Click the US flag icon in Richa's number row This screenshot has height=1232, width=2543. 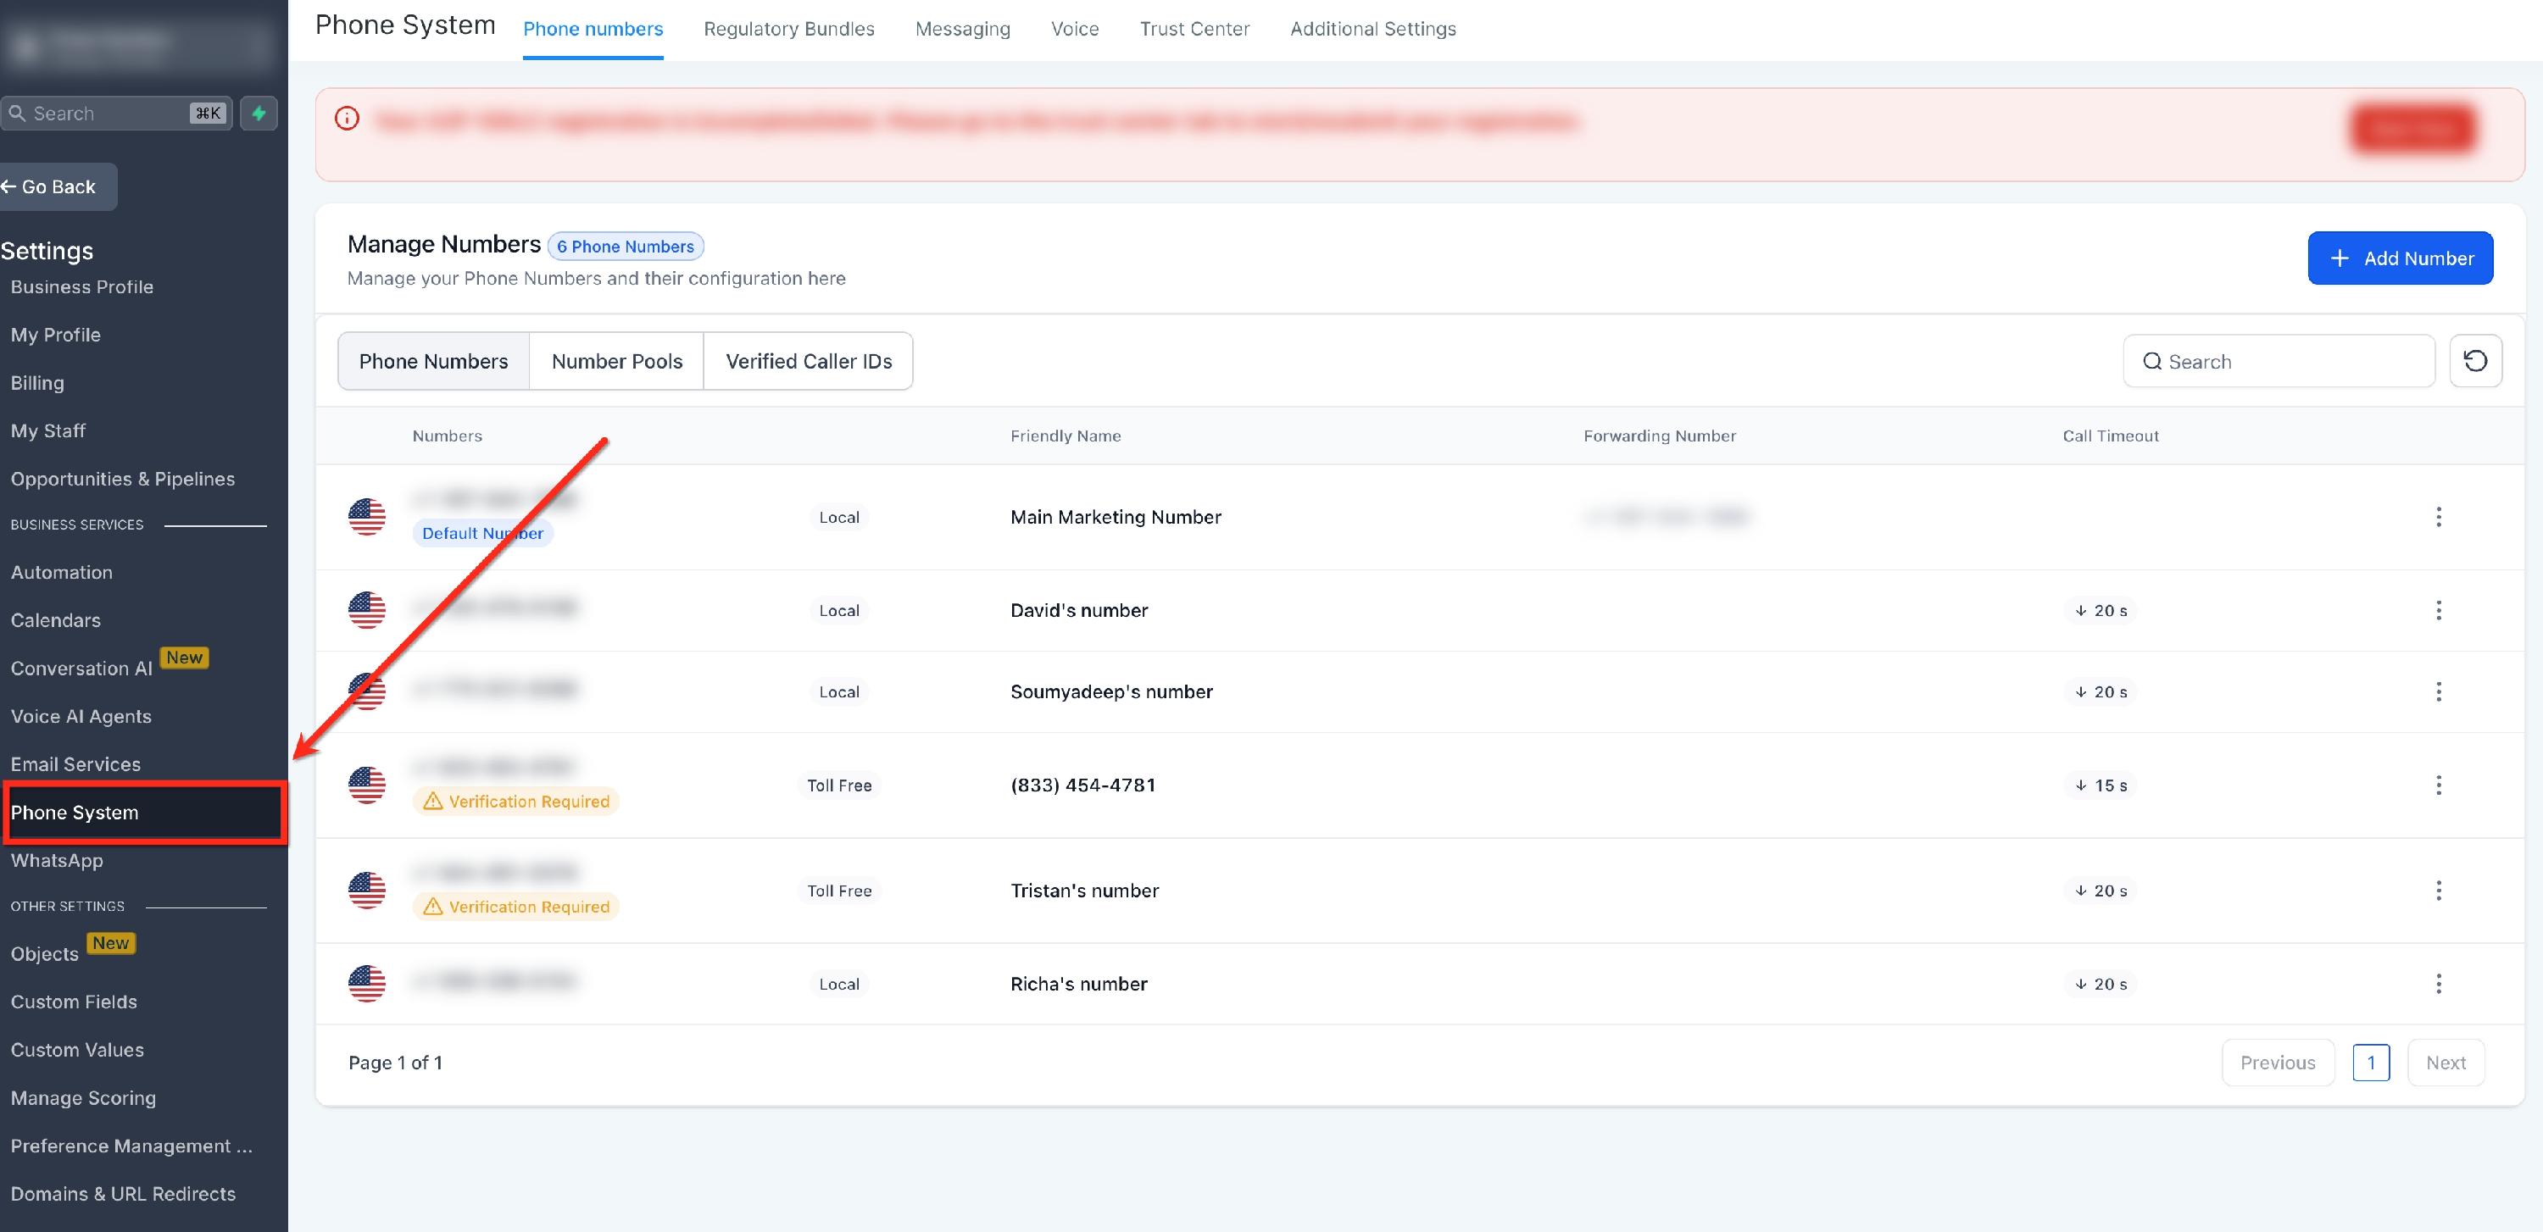click(366, 984)
